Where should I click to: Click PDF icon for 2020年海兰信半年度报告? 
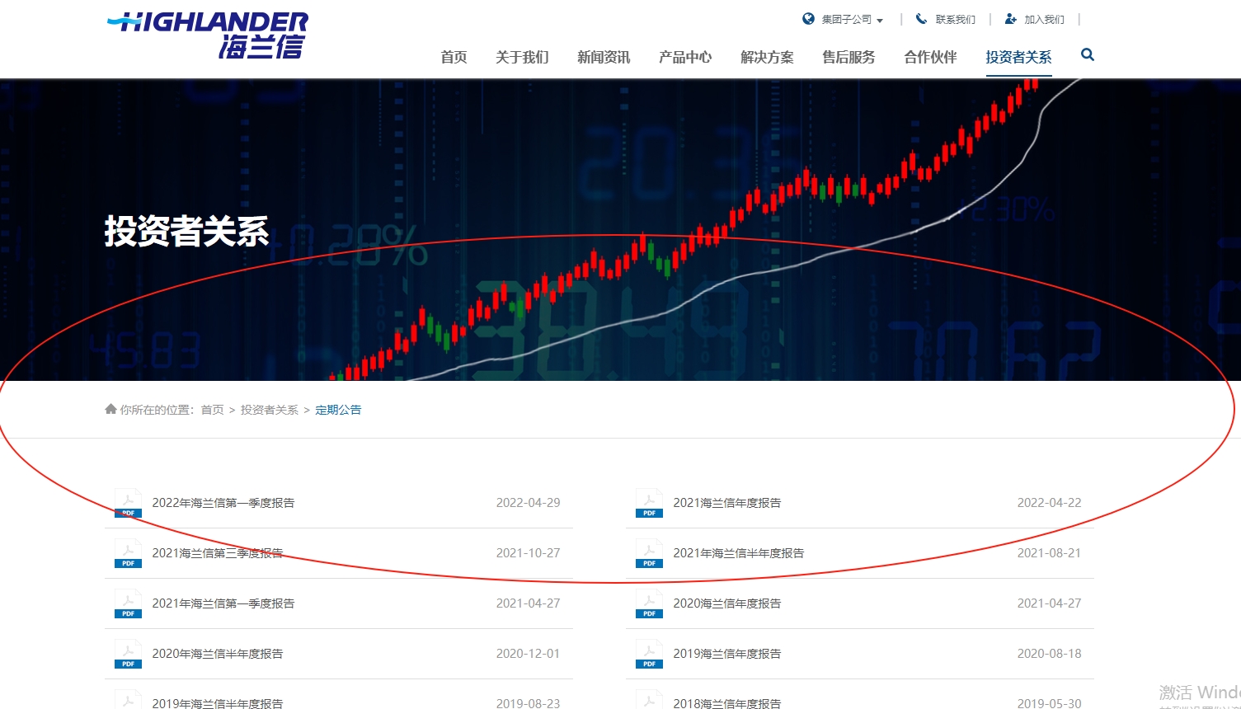[x=128, y=654]
